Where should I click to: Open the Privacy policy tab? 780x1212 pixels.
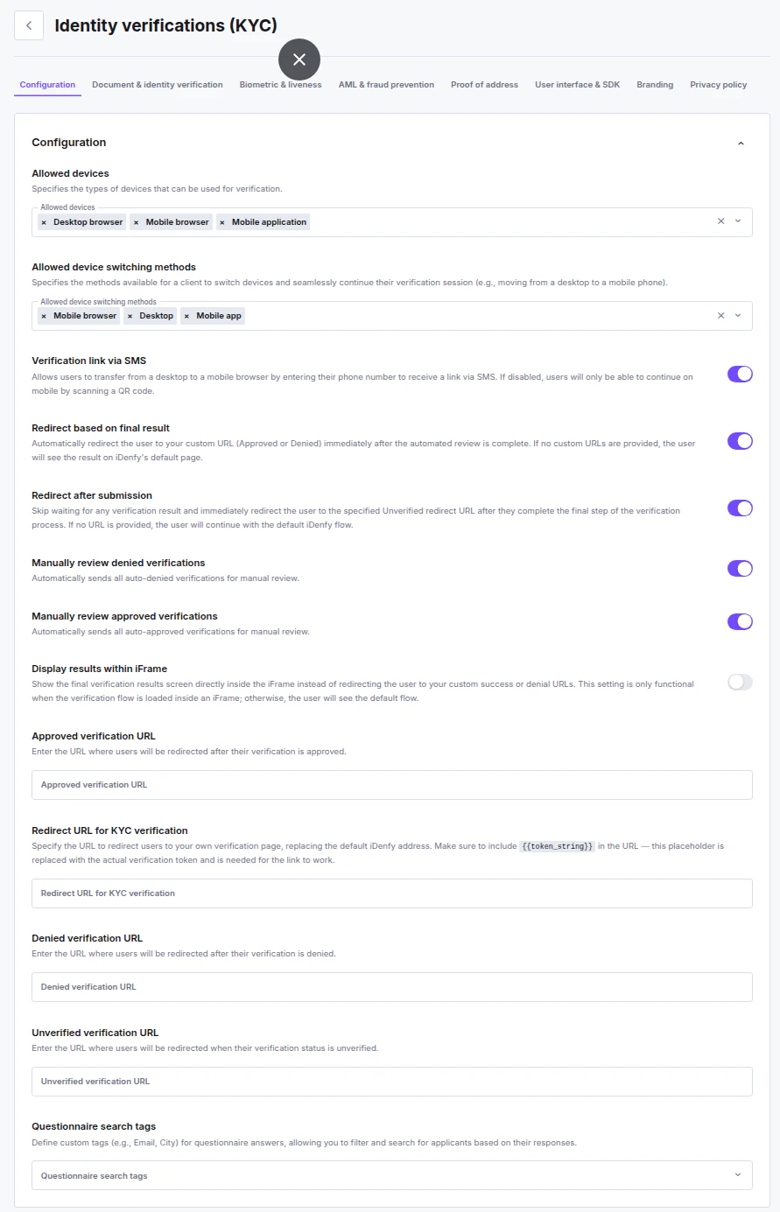(x=719, y=85)
